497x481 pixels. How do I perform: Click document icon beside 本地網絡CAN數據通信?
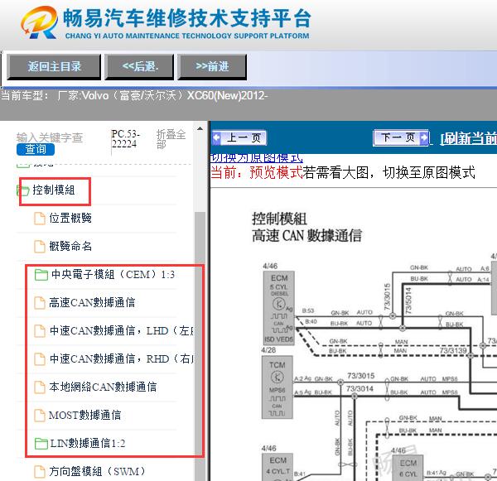point(40,387)
